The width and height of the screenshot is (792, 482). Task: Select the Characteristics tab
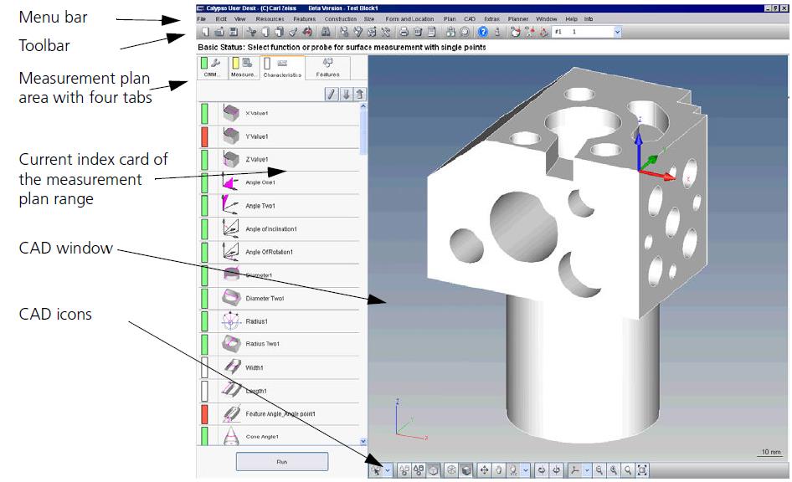[282, 68]
